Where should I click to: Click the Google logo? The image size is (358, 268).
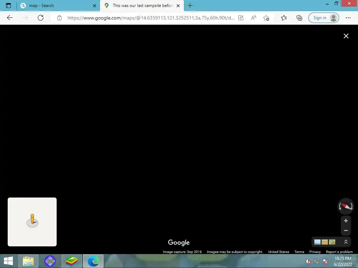click(x=179, y=243)
